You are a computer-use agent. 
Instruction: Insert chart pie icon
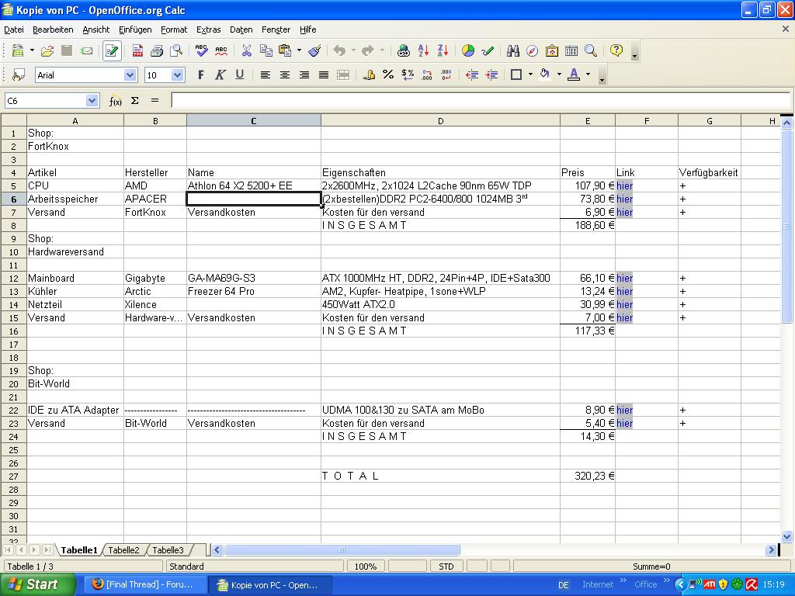click(x=468, y=50)
